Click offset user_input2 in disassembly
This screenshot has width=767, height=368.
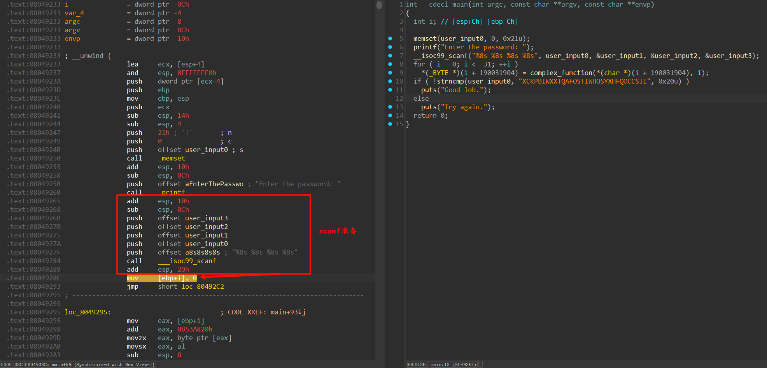[193, 227]
